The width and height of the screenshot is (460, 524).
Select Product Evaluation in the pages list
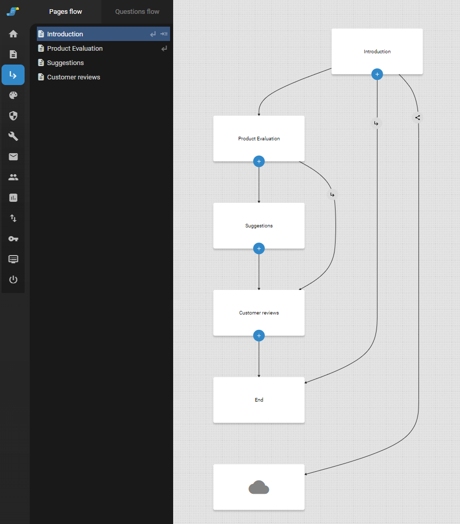tap(75, 49)
